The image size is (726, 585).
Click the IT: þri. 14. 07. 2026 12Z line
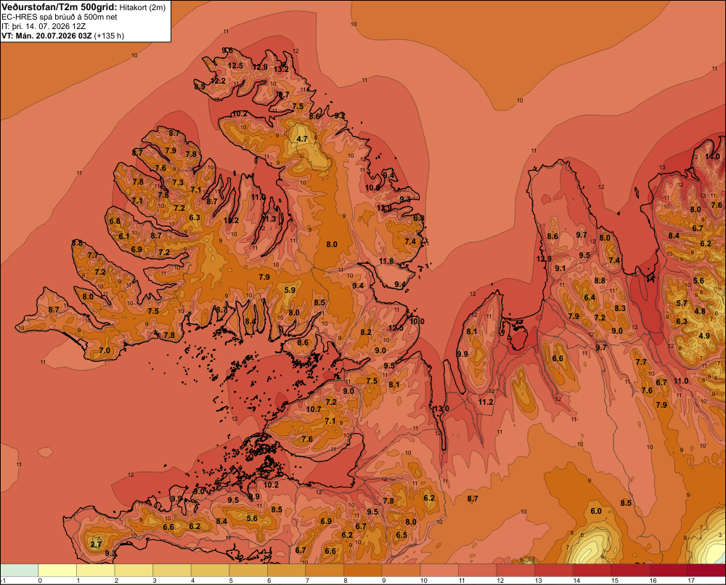[44, 26]
